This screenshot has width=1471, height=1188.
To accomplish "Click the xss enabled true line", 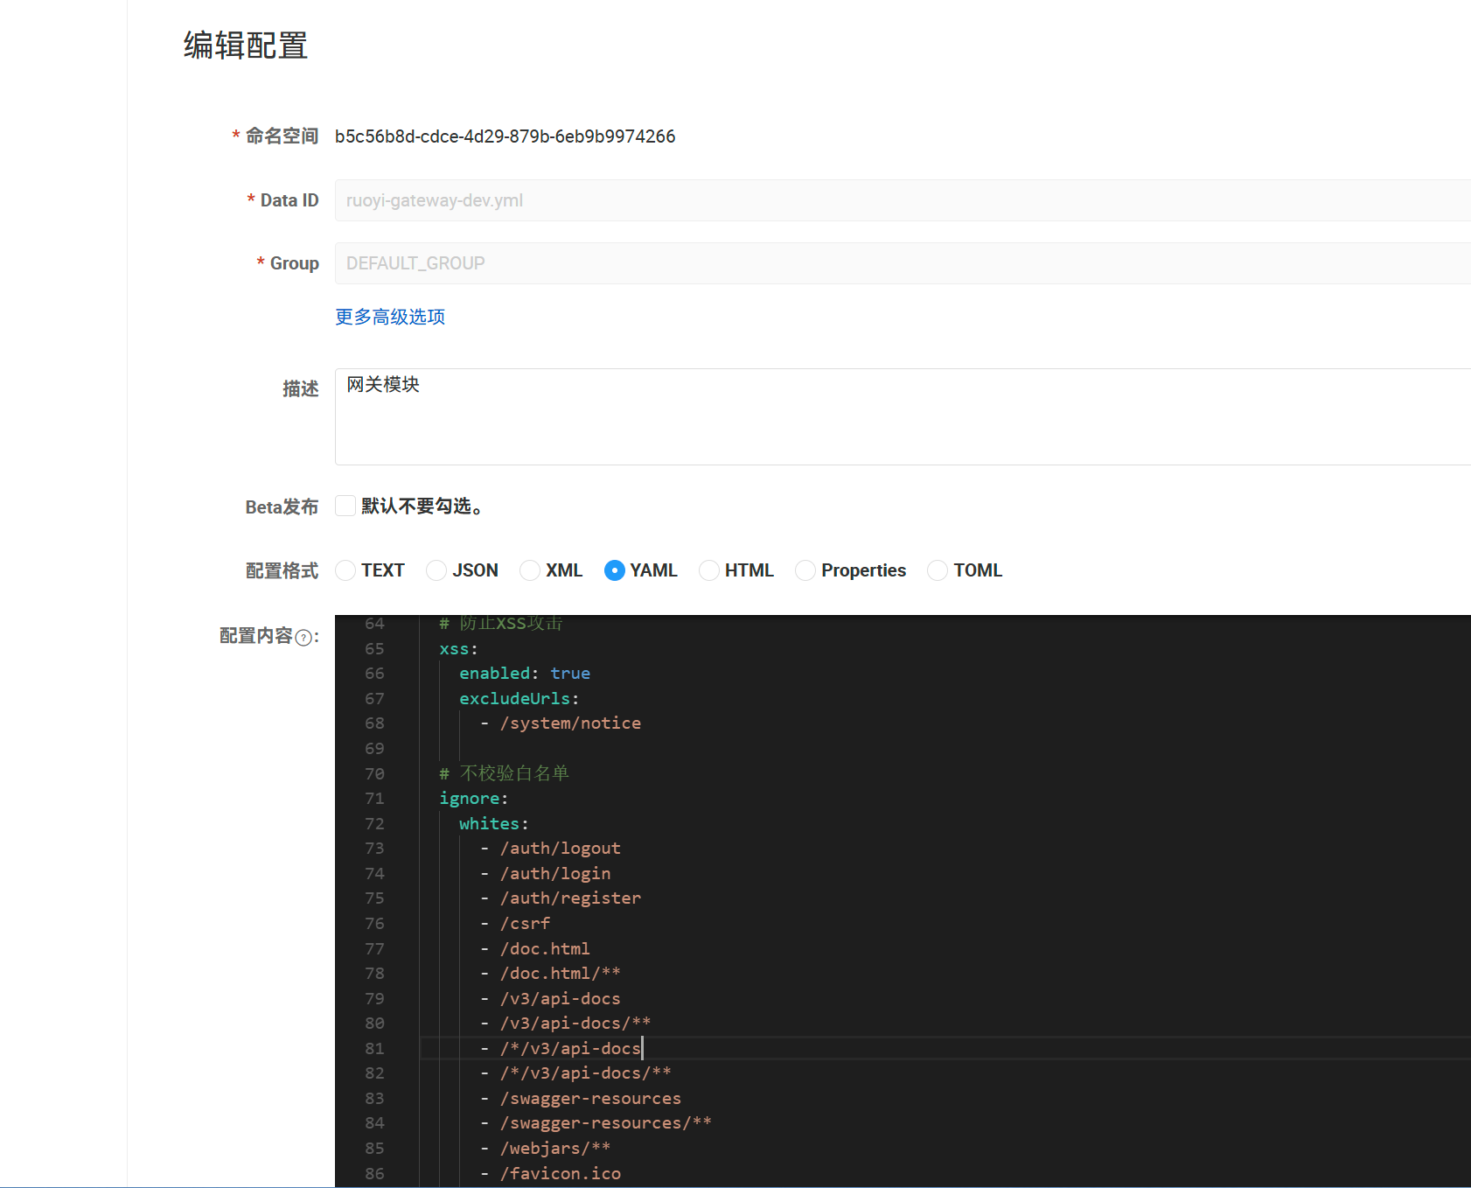I will point(524,673).
